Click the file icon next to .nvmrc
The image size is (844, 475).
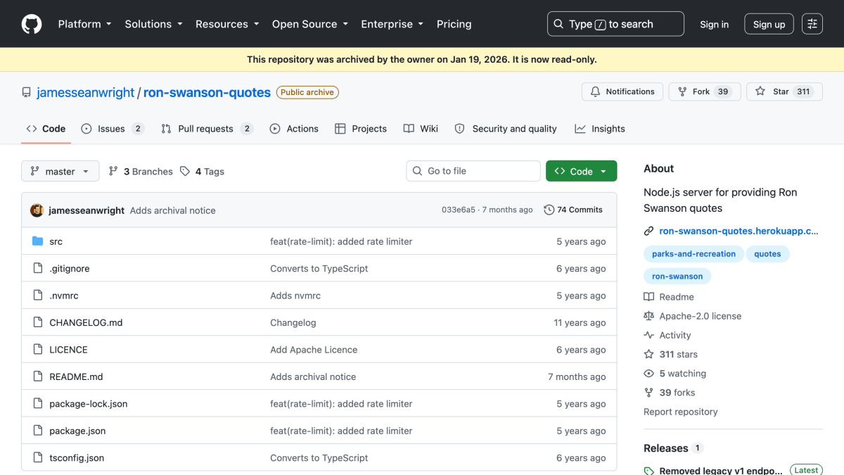38,296
